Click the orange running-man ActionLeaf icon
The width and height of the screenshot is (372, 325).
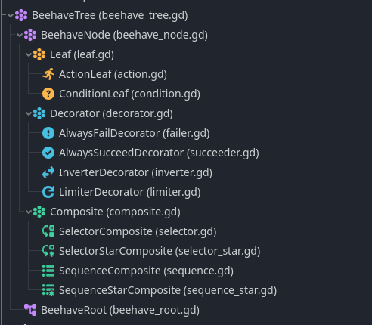pos(48,74)
